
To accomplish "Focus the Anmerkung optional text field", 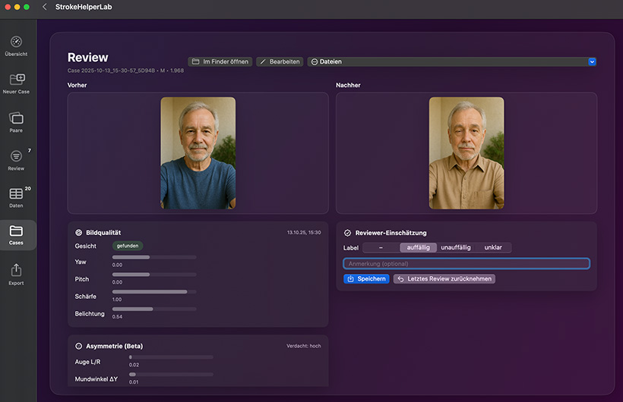I will tap(466, 264).
